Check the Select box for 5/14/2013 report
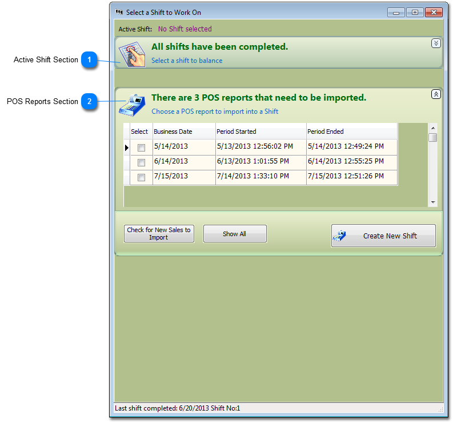The width and height of the screenshot is (453, 422). (x=142, y=148)
